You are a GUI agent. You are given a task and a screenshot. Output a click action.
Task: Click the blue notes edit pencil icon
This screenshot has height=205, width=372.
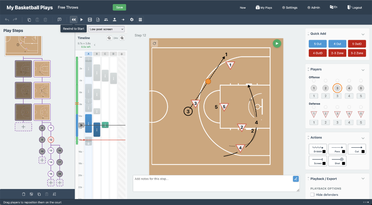296,179
